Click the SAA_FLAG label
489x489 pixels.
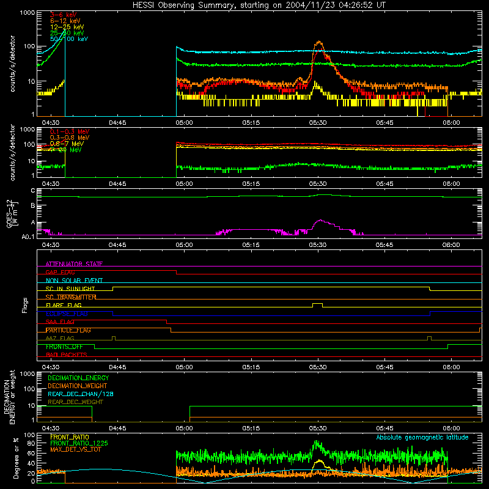pyautogui.click(x=60, y=322)
